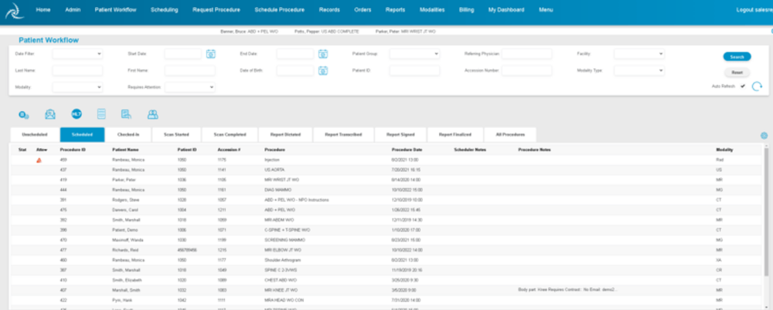Click the circular refresh arrow icon
Image resolution: width=773 pixels, height=310 pixels.
click(757, 86)
